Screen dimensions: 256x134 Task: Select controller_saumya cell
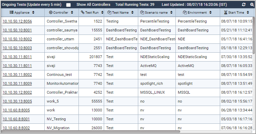[61, 30]
